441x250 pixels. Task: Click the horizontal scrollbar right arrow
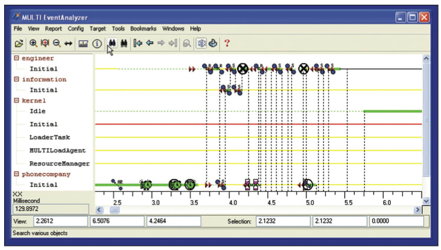[417, 209]
